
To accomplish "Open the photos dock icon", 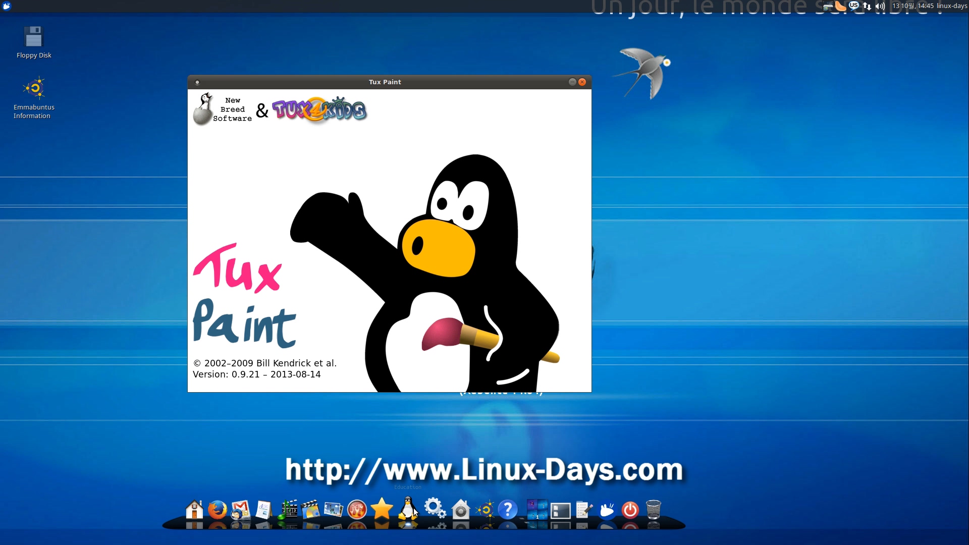I will tap(334, 510).
